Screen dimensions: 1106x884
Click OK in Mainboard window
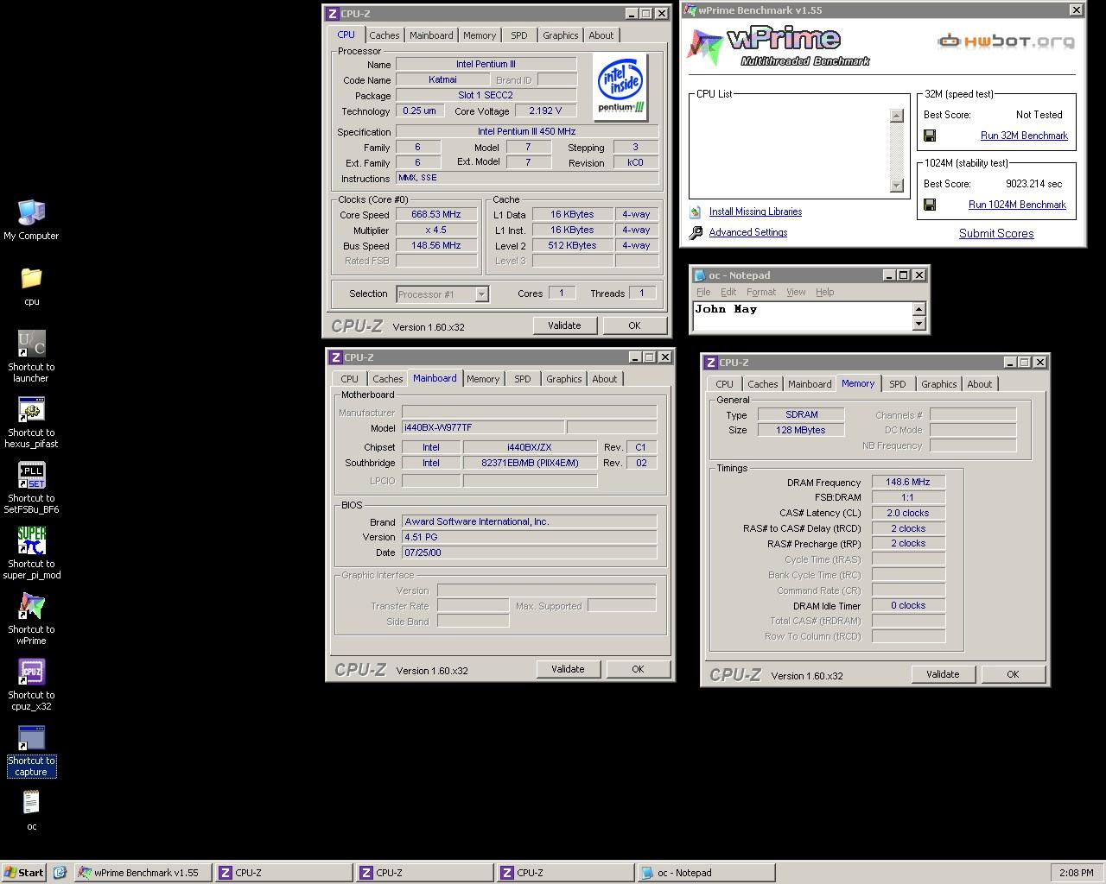click(x=638, y=669)
